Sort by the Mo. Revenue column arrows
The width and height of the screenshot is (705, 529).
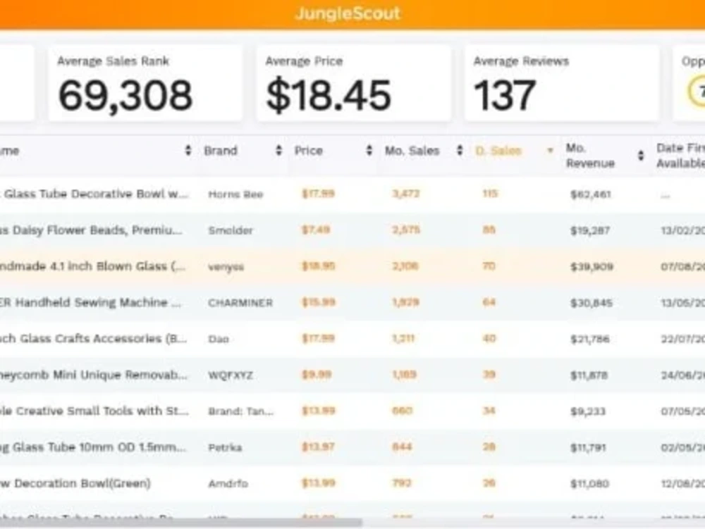[641, 156]
